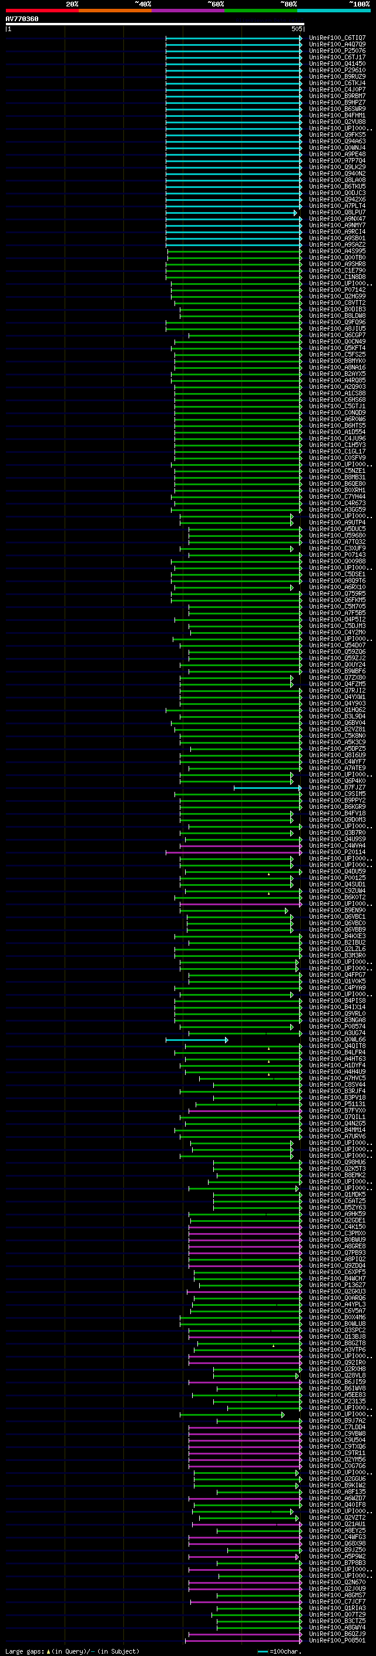Open the UniRef100_B4FHM1 entry
This screenshot has width=376, height=1656.
pos(337,116)
